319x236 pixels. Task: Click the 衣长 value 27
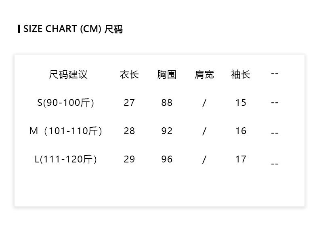(x=129, y=103)
